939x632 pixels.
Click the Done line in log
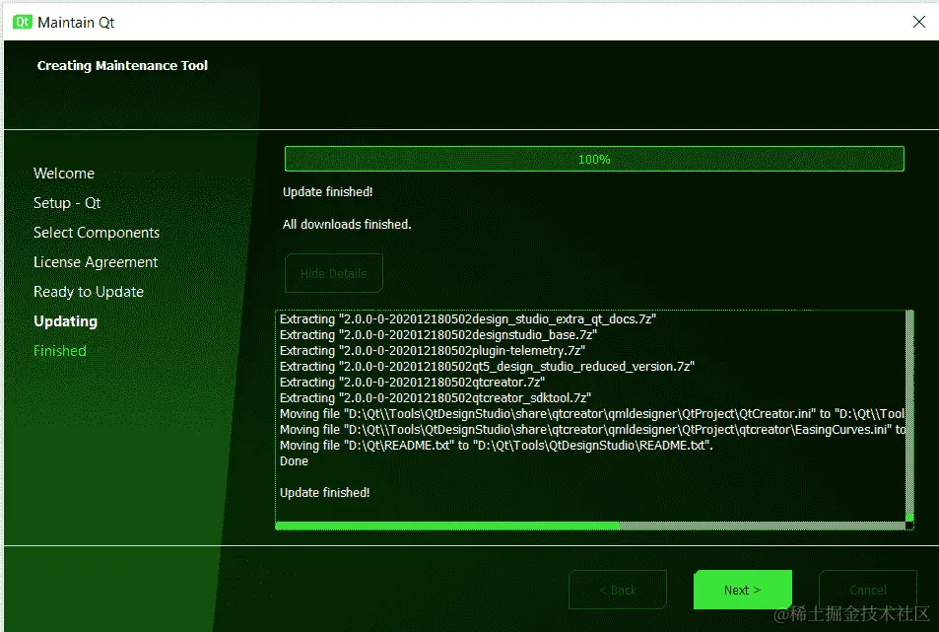pos(294,461)
